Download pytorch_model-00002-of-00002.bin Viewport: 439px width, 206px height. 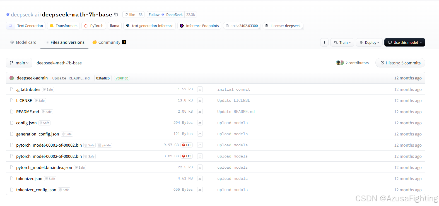(200, 156)
